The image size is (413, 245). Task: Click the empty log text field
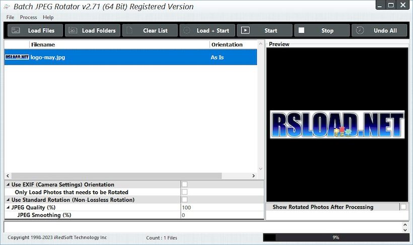203,227
